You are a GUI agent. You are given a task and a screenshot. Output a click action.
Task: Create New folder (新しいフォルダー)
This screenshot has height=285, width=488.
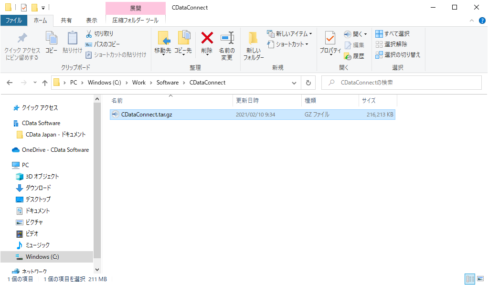(254, 46)
